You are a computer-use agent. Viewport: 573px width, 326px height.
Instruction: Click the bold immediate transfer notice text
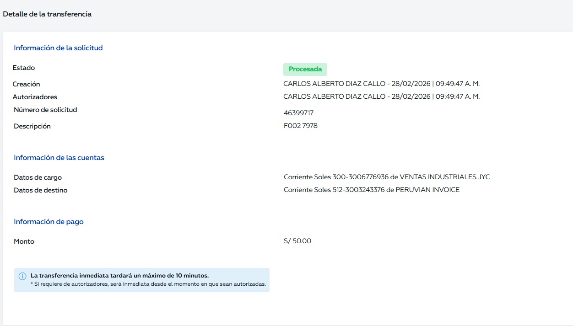119,276
